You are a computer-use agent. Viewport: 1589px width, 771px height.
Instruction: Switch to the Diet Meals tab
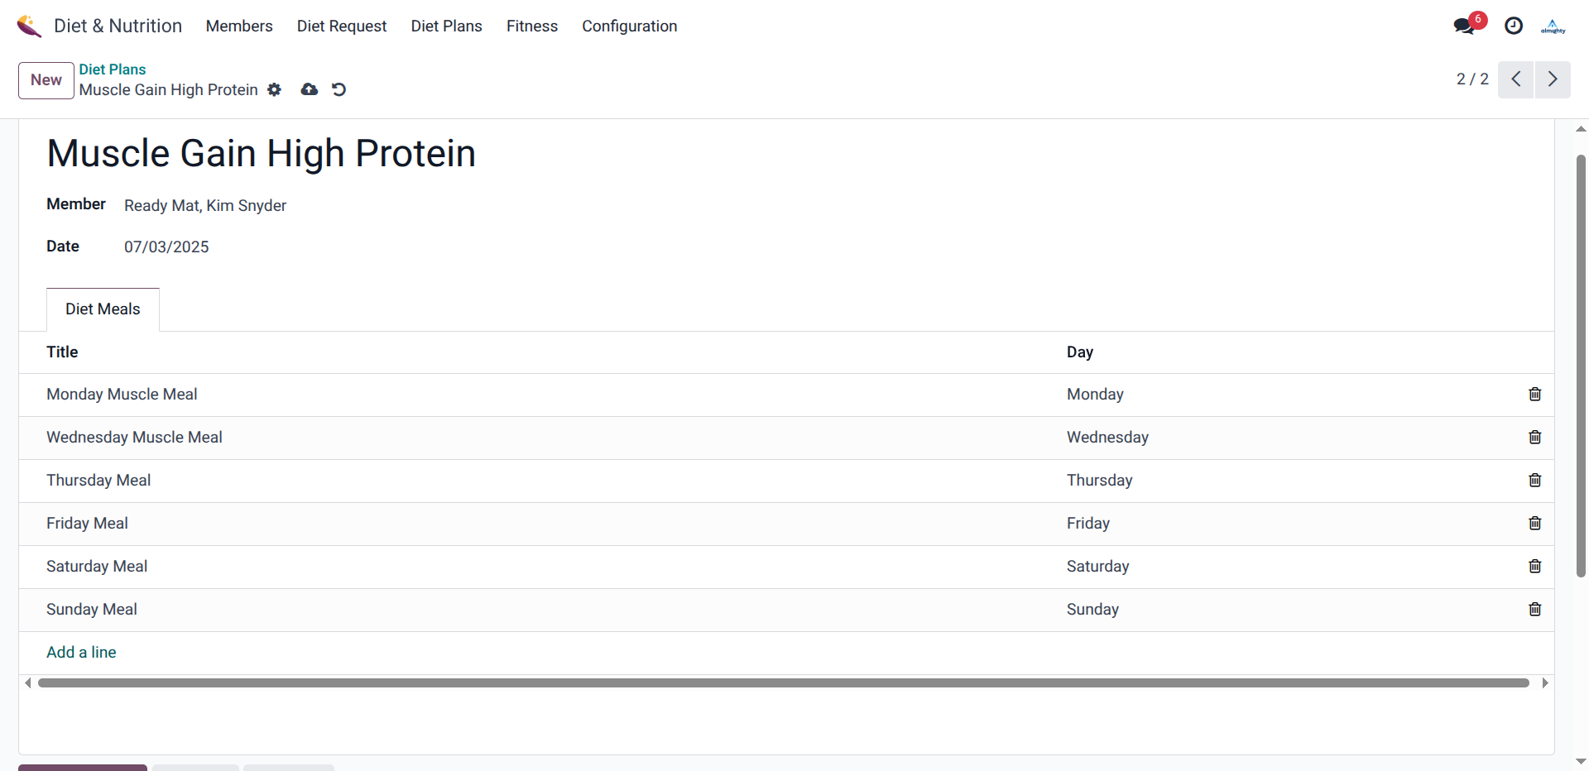(x=103, y=309)
